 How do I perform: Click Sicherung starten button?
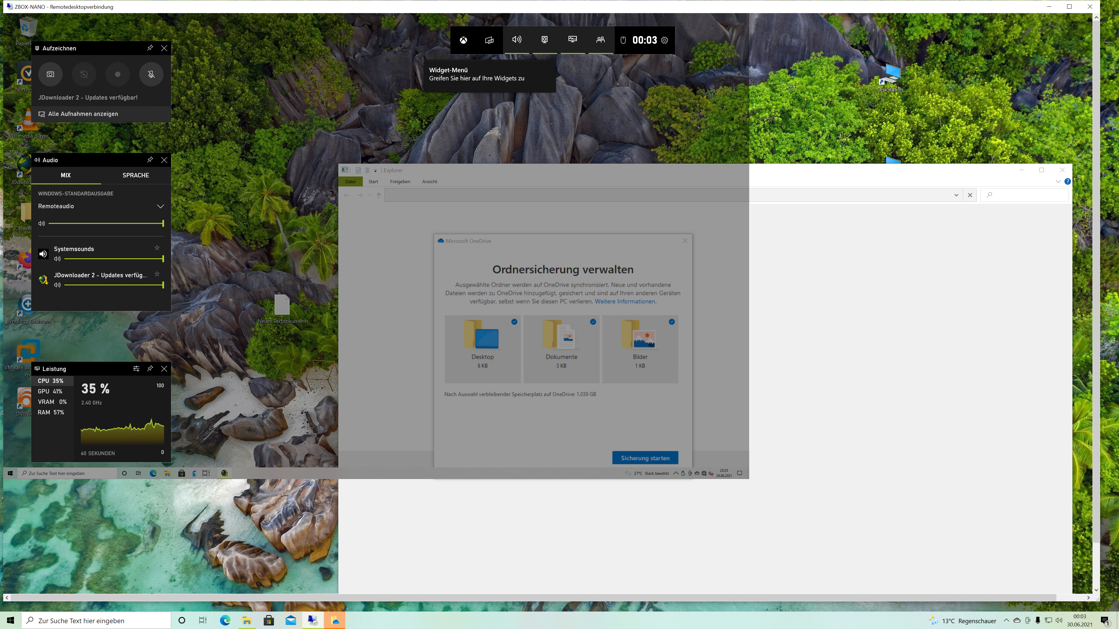[645, 458]
